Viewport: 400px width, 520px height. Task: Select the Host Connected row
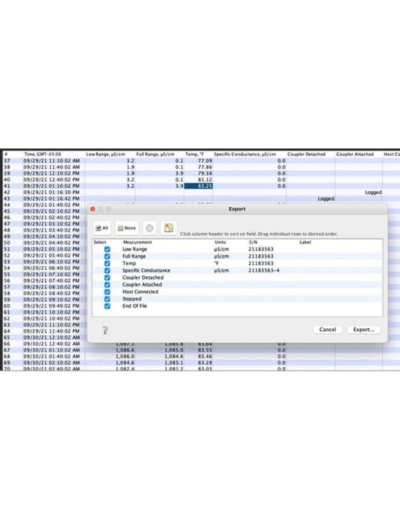140,291
